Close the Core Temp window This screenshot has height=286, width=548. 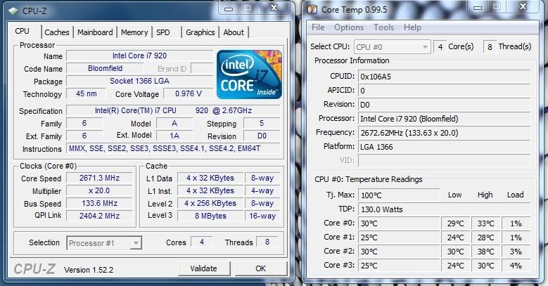(523, 7)
